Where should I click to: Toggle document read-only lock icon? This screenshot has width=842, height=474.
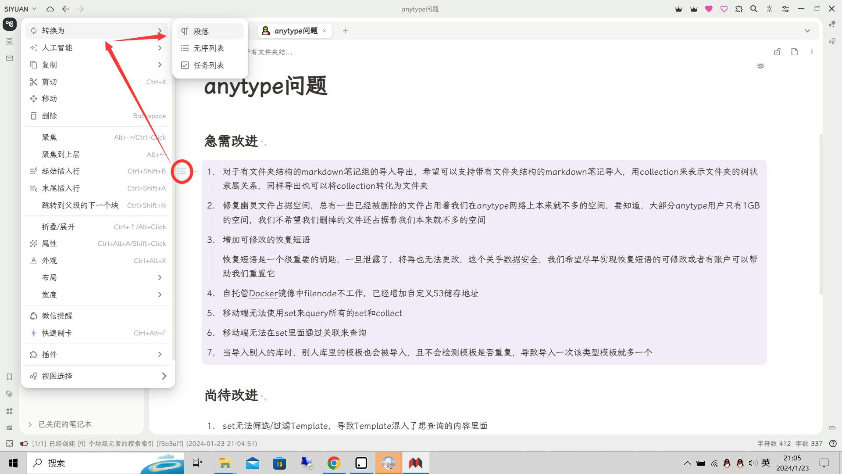click(x=777, y=52)
